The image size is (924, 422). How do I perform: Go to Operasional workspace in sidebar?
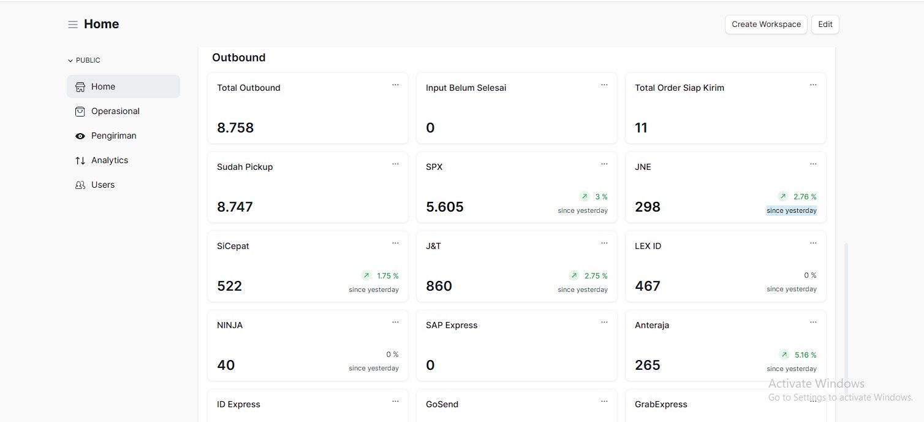(115, 112)
